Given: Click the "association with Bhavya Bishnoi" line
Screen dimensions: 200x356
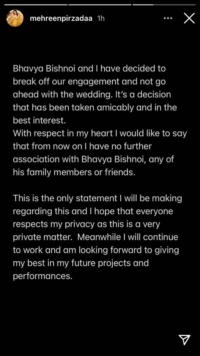Looking at the screenshot, I should click(x=93, y=159).
